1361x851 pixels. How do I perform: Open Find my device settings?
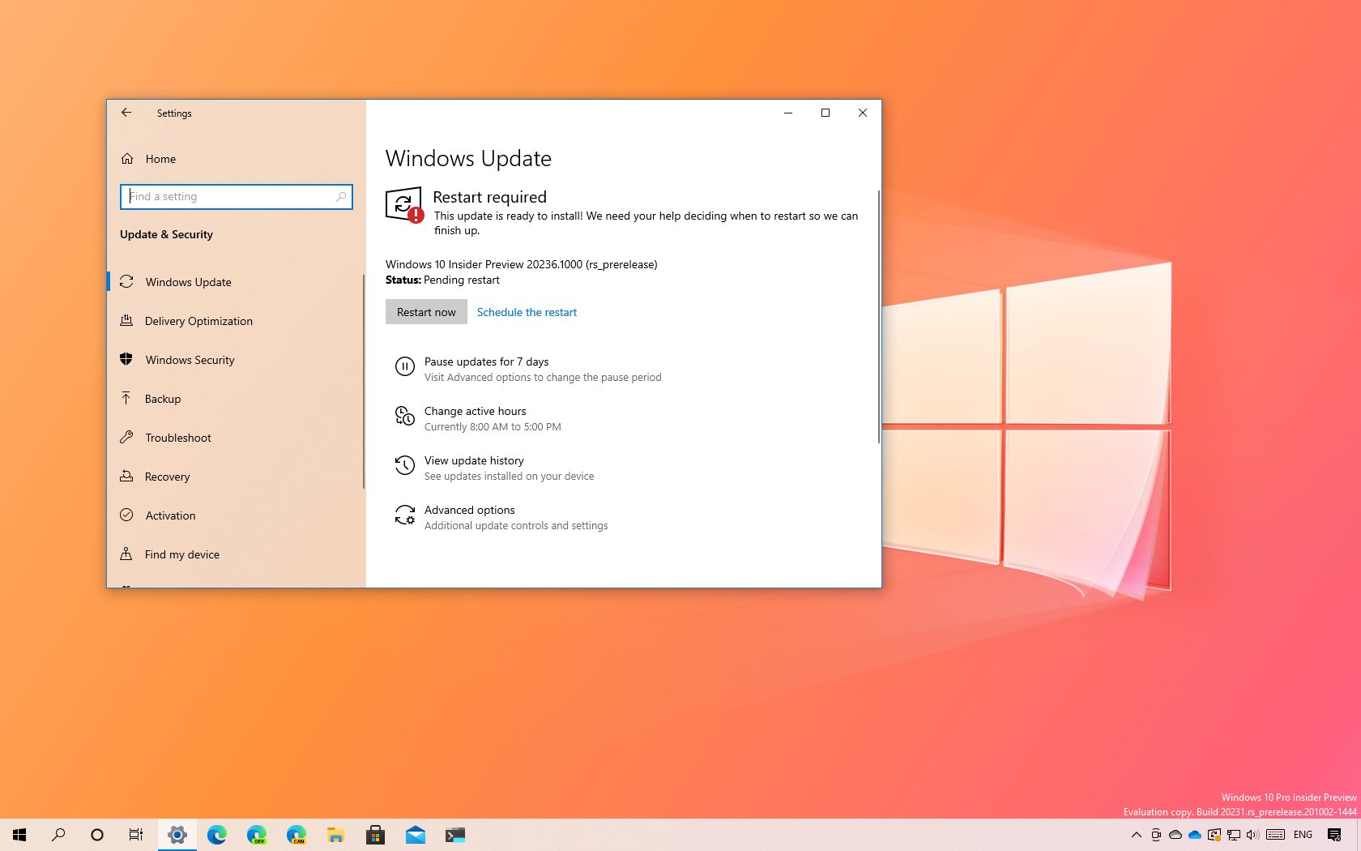point(181,554)
